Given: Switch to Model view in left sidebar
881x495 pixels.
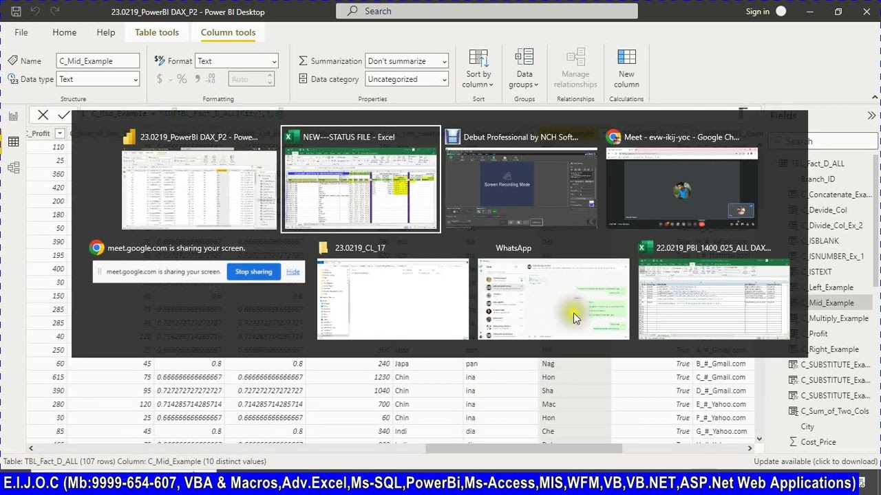Looking at the screenshot, I should click(x=13, y=167).
